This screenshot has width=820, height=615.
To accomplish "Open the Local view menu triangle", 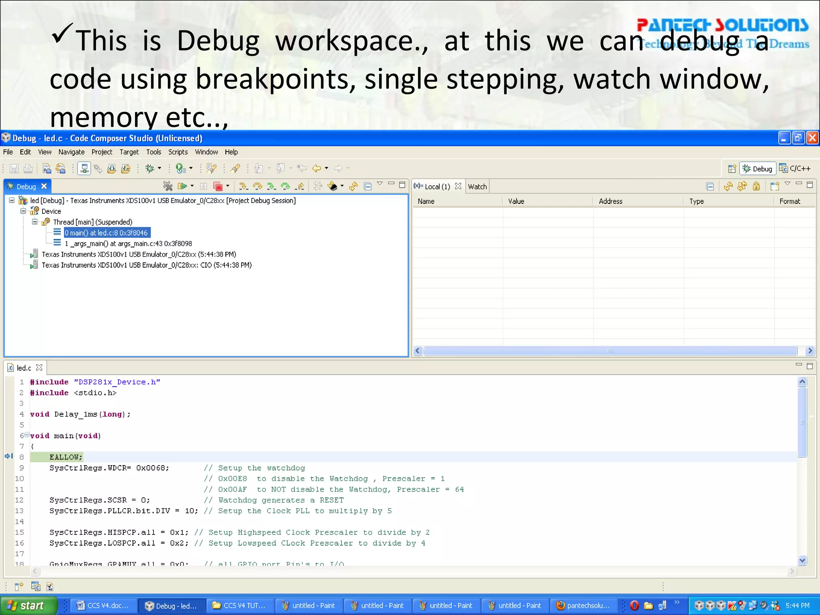I will coord(788,184).
